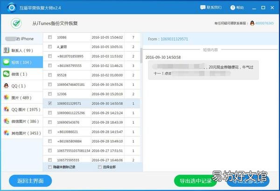This screenshot has width=280, height=191.
Task: Click the 从iTunes备份文件恢复 heading
Action: (x=55, y=23)
